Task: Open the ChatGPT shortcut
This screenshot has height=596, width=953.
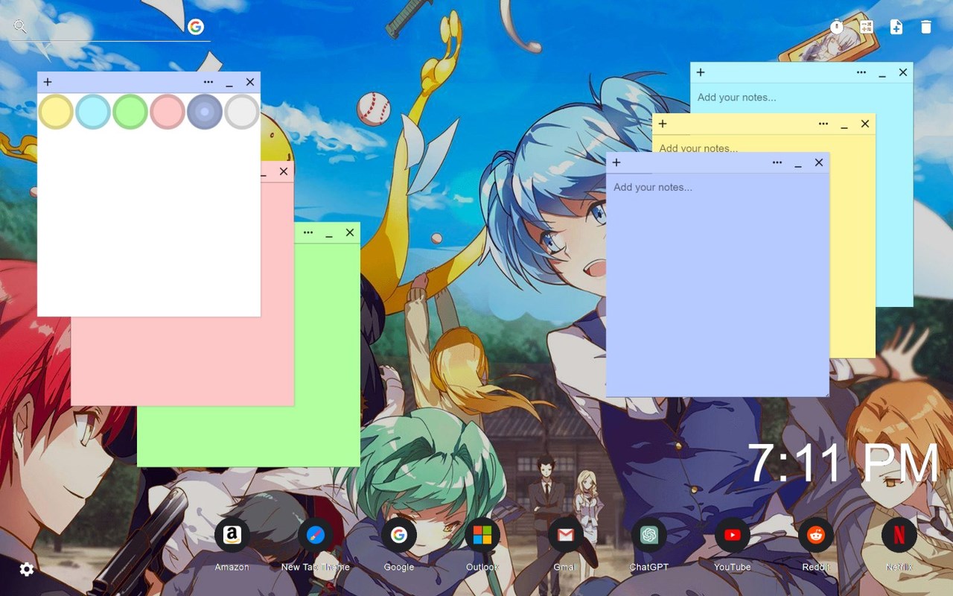Action: pyautogui.click(x=648, y=535)
